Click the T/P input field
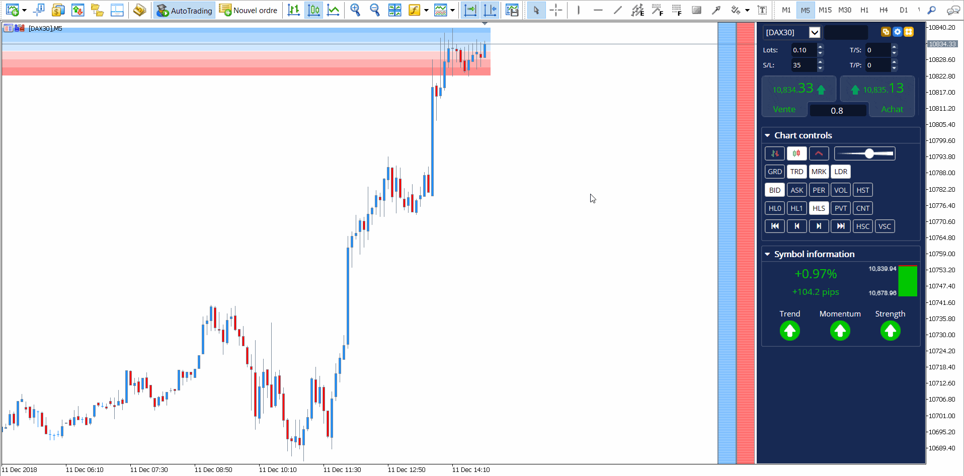Screen dimensions: 964x476 (x=877, y=65)
